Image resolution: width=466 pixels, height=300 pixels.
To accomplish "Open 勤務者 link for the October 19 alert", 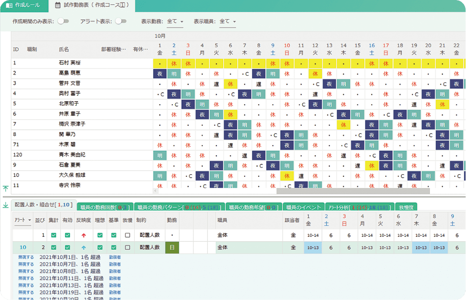I will [x=115, y=292].
